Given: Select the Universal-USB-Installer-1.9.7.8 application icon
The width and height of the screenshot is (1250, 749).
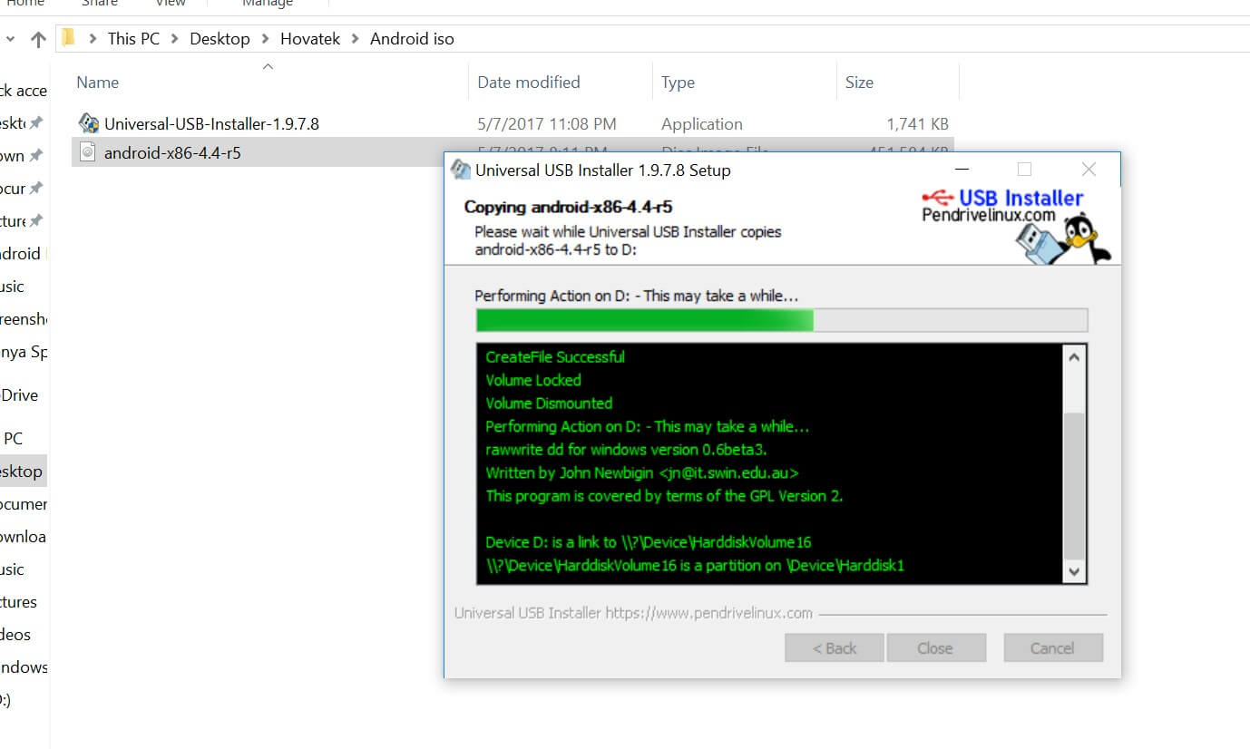Looking at the screenshot, I should tap(88, 123).
